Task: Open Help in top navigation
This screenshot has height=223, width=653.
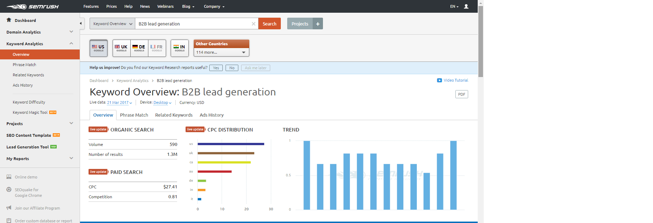Action: 129,6
